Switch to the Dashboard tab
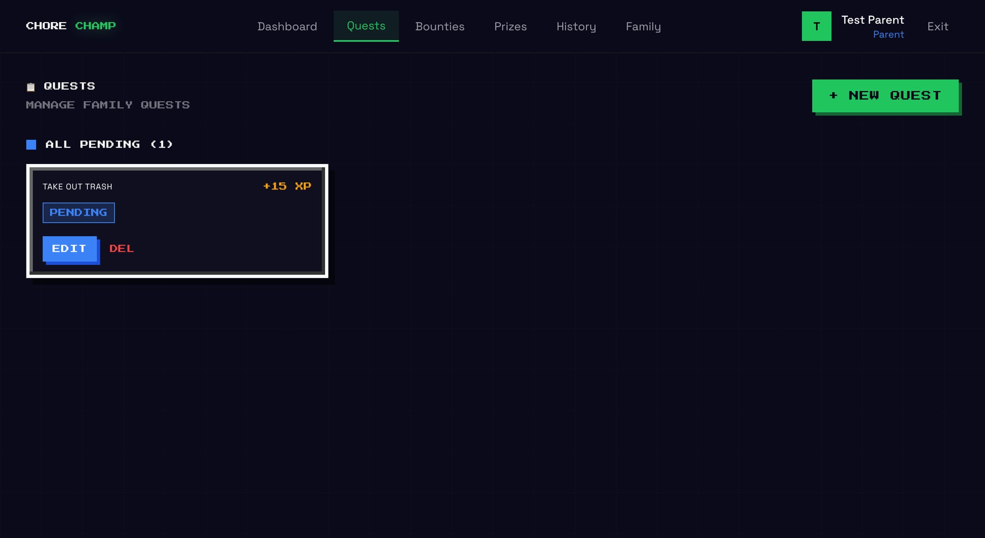Image resolution: width=985 pixels, height=538 pixels. click(287, 27)
